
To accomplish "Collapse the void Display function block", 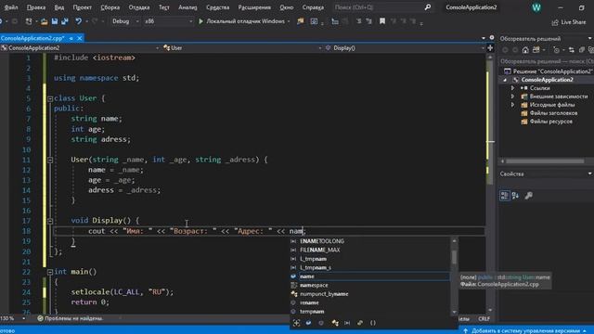I will pos(50,221).
